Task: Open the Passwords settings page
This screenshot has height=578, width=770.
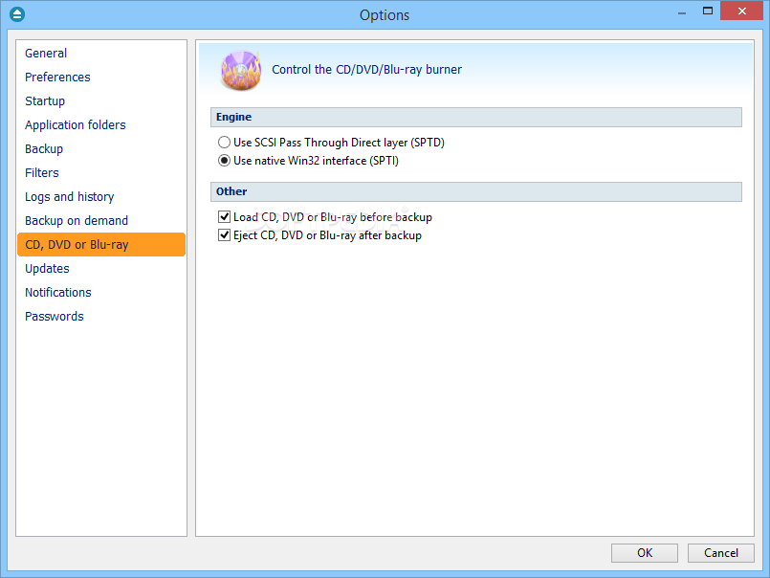Action: (54, 317)
